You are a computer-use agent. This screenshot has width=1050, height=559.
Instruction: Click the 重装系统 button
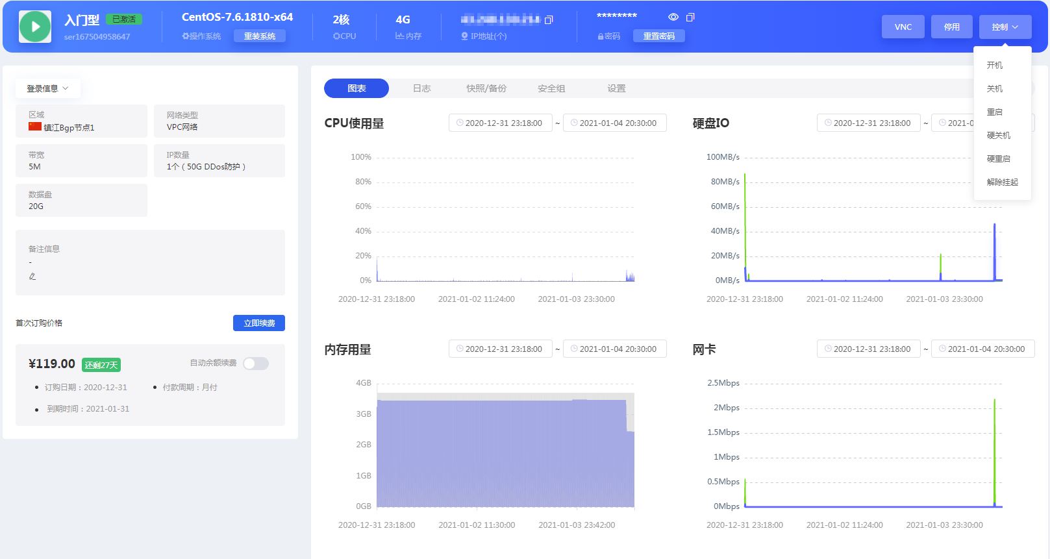click(260, 36)
